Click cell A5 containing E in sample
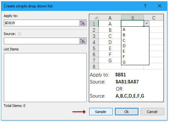Image resolution: width=169 pixels, height=122 pixels. (110, 48)
